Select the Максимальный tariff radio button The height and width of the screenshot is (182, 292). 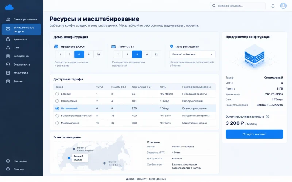click(x=57, y=123)
